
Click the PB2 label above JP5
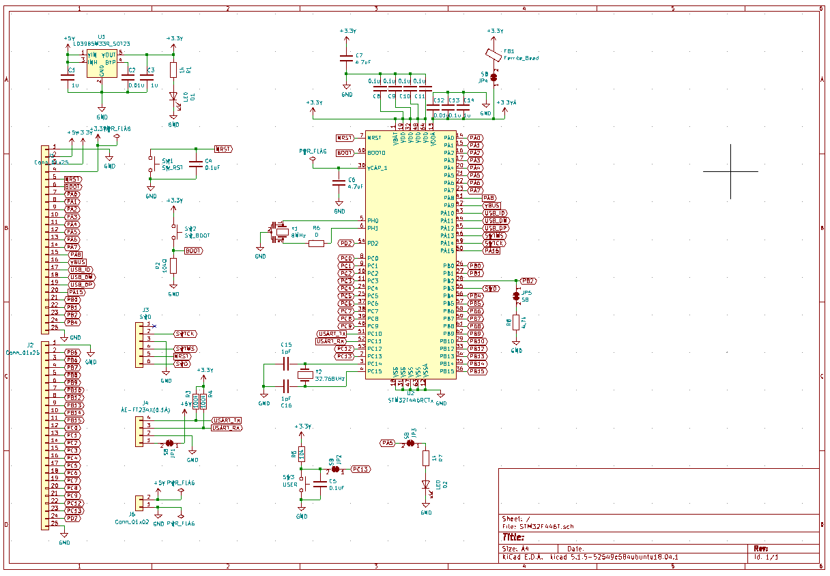tap(528, 280)
